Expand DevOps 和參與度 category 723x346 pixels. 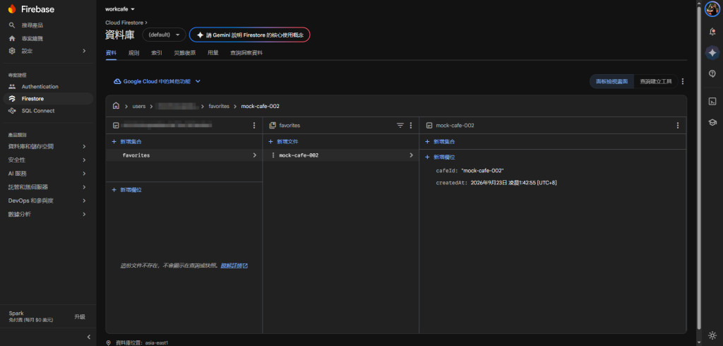(48, 201)
